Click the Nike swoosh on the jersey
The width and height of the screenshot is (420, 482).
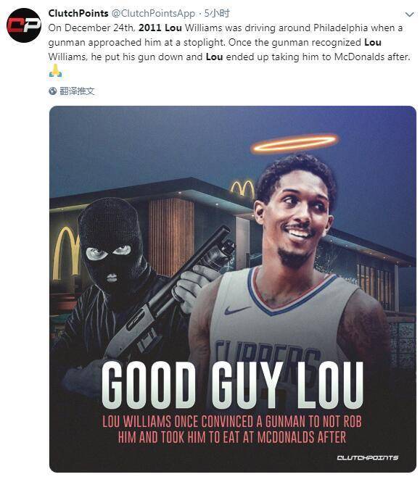pos(236,310)
